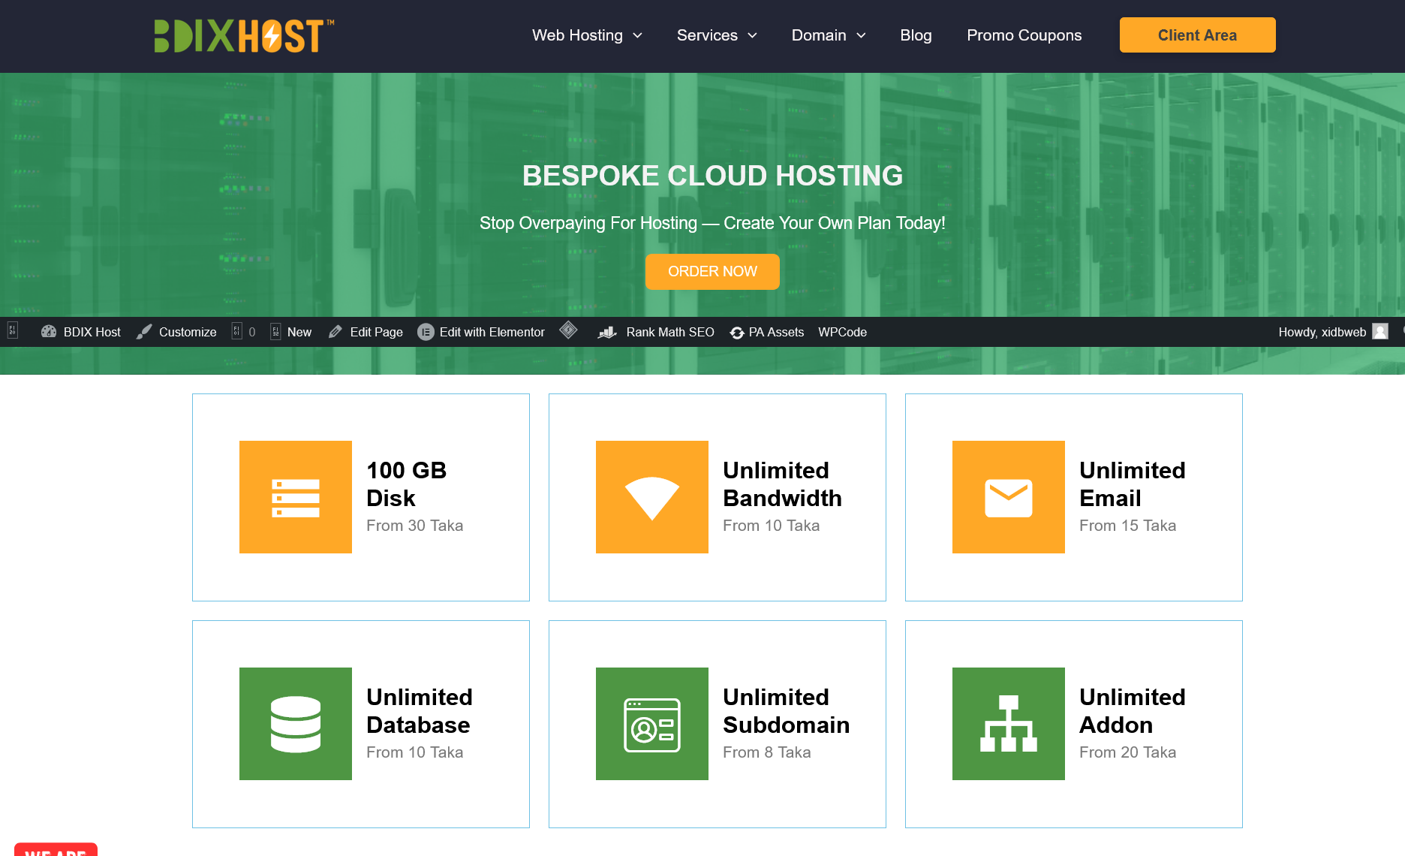Open the WPCode admin bar item
The height and width of the screenshot is (856, 1405).
842,332
